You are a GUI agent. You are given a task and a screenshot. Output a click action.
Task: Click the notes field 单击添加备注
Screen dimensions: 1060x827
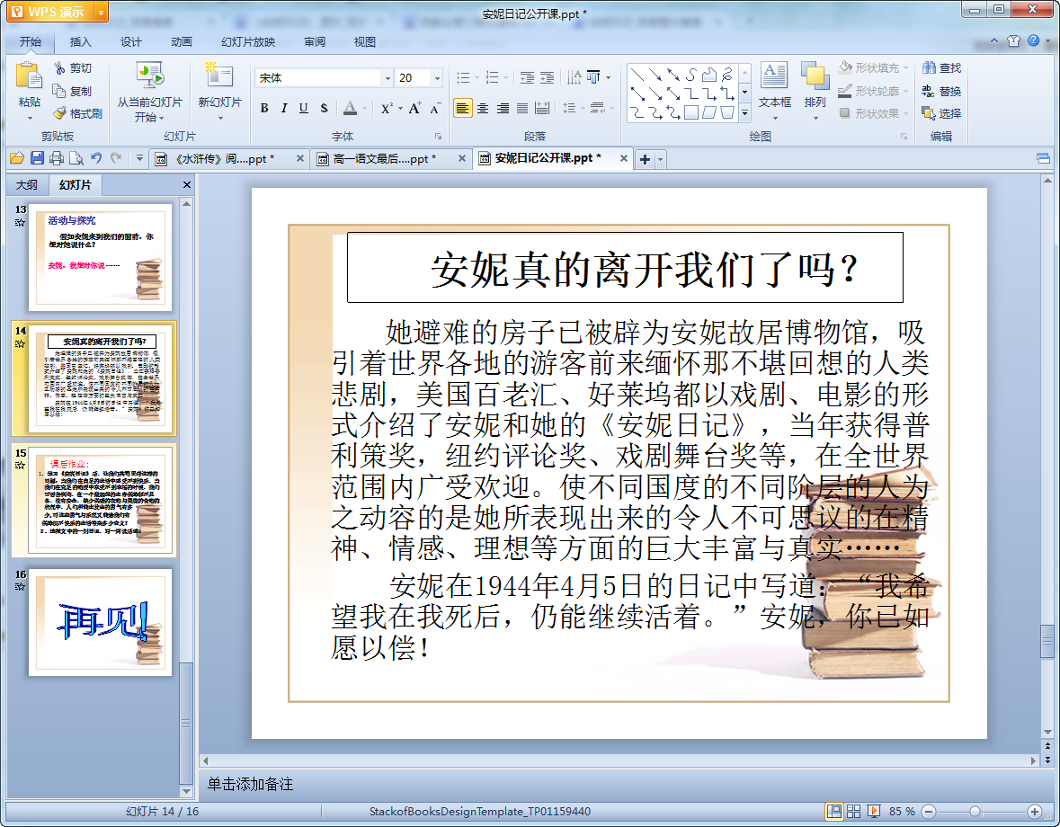pos(249,785)
